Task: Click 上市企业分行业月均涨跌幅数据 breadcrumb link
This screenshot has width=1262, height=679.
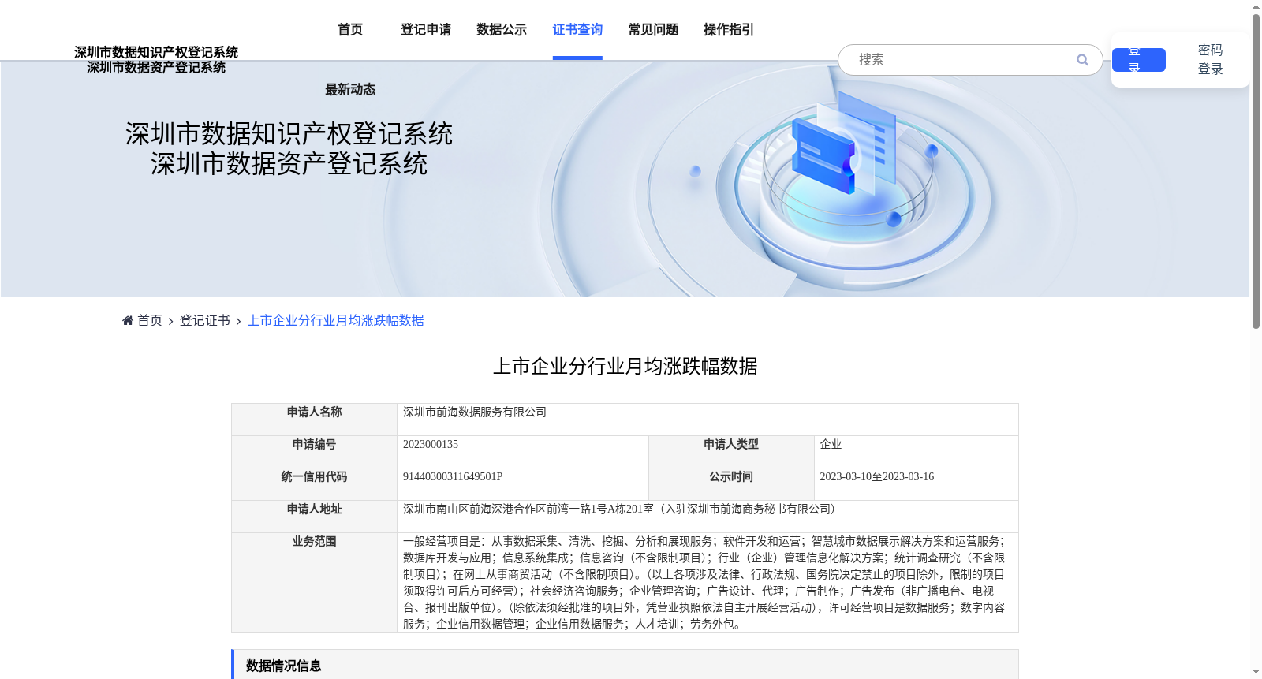Action: (x=336, y=320)
